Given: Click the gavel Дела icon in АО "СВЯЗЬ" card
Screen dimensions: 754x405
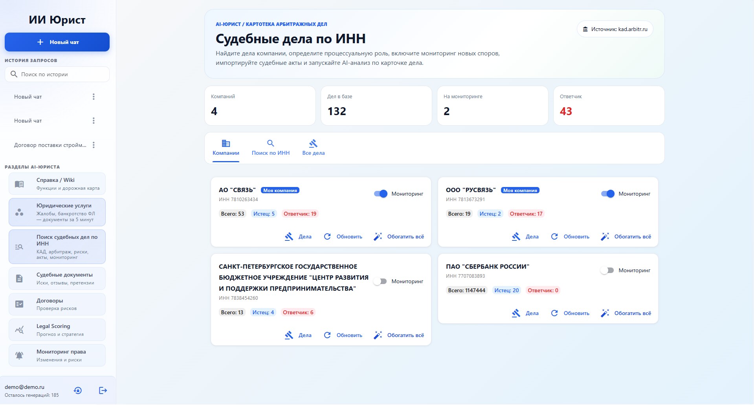Looking at the screenshot, I should pyautogui.click(x=289, y=236).
